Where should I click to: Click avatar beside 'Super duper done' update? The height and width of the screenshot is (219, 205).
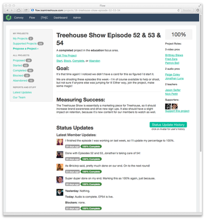(x=60, y=180)
